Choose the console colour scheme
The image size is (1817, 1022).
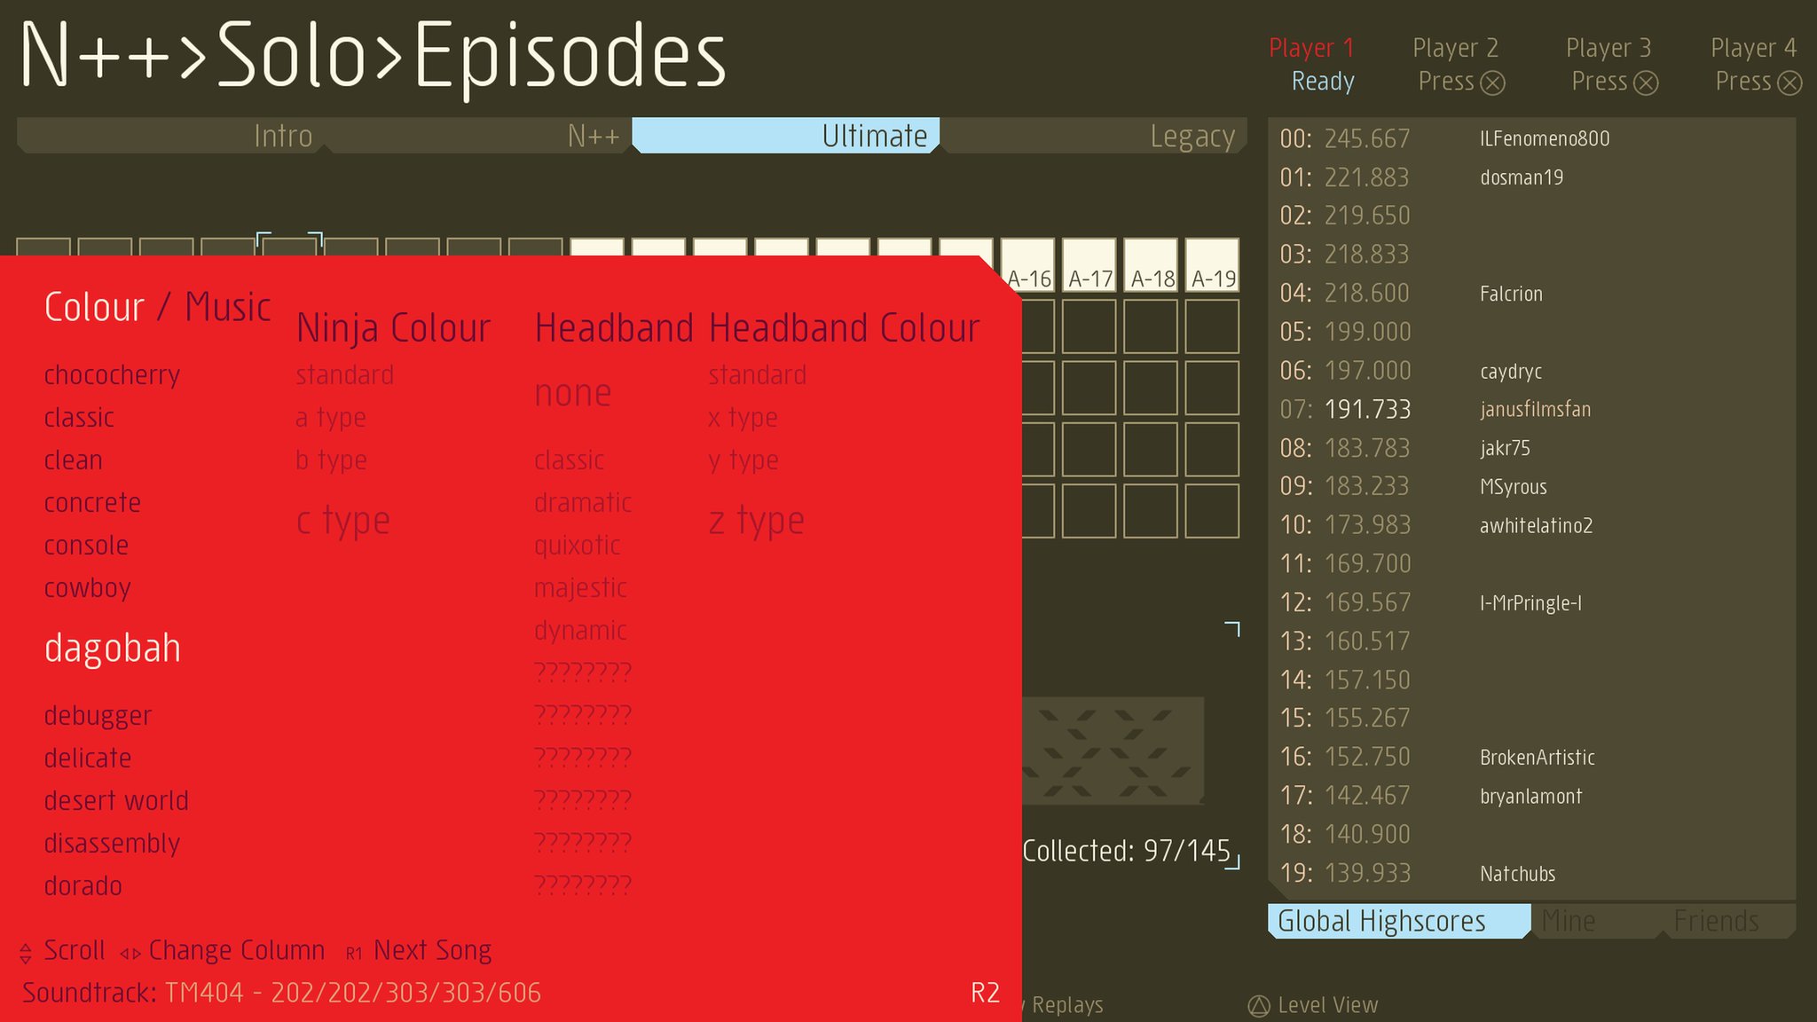click(86, 546)
